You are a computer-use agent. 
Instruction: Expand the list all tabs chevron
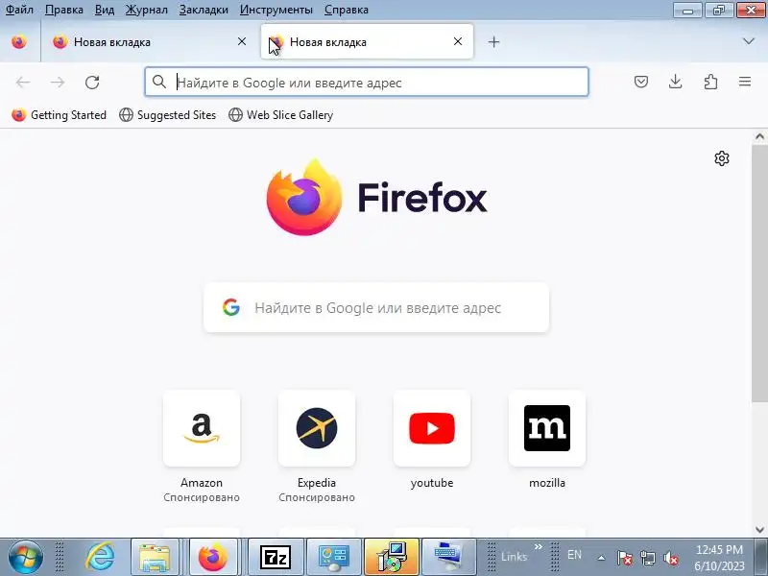point(749,41)
